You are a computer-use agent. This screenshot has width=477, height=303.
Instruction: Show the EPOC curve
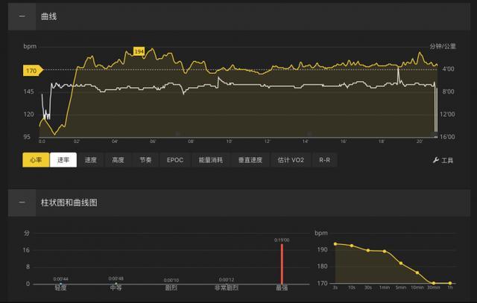coord(175,160)
